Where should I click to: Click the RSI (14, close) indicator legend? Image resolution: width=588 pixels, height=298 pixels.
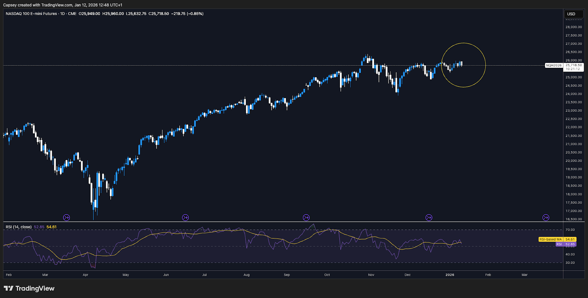point(18,227)
